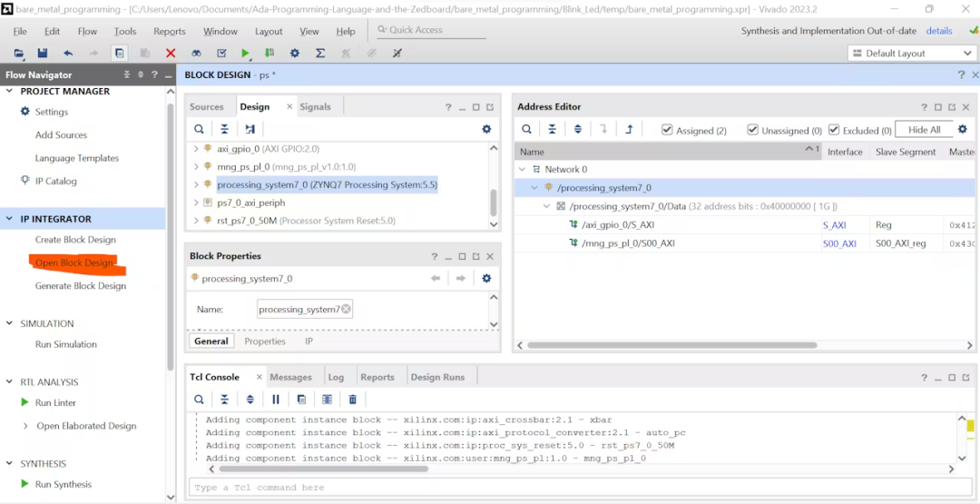Click copy icon in Tcl Console toolbar
Screen dimensions: 980x504
pyautogui.click(x=301, y=399)
